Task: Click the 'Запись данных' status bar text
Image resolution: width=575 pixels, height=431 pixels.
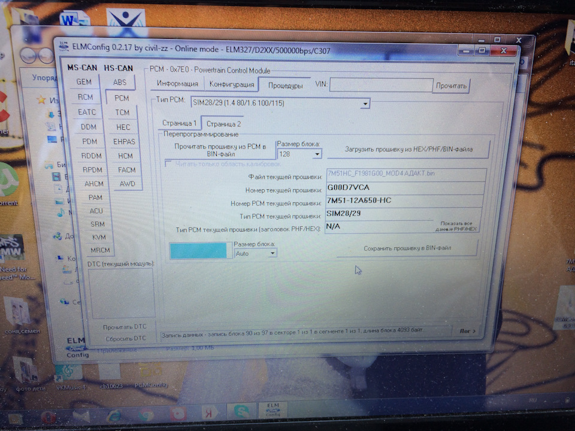Action: pos(292,331)
